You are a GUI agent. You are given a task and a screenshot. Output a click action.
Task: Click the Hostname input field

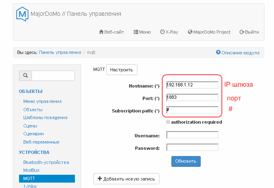(x=192, y=85)
